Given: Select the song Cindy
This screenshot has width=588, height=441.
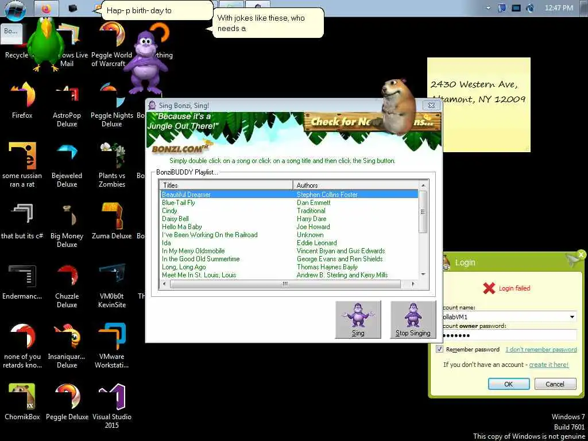Looking at the screenshot, I should tap(169, 211).
